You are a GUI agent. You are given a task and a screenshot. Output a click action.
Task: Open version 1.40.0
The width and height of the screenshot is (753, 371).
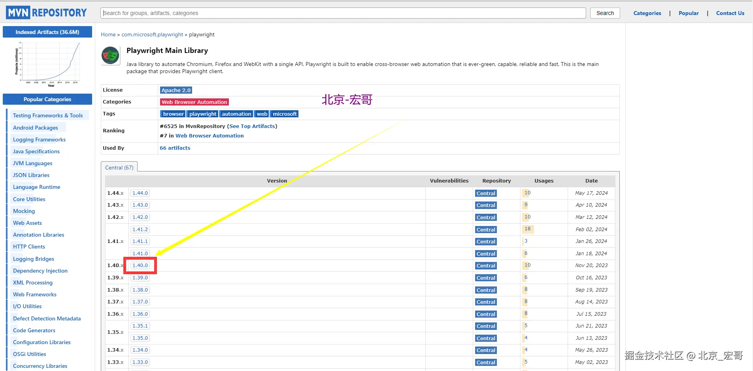coord(140,266)
